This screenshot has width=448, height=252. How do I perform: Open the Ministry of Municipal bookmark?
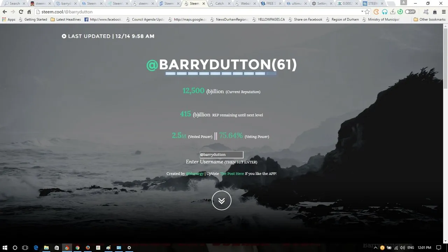pyautogui.click(x=381, y=20)
